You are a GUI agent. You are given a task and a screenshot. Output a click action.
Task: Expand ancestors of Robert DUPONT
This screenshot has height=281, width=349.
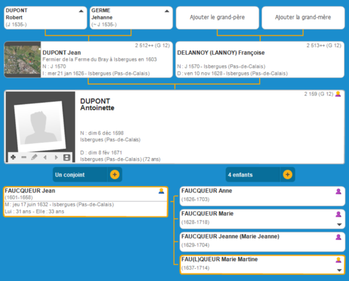point(81,10)
